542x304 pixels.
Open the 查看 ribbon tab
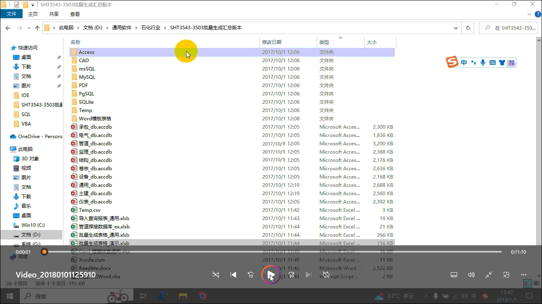(x=75, y=14)
